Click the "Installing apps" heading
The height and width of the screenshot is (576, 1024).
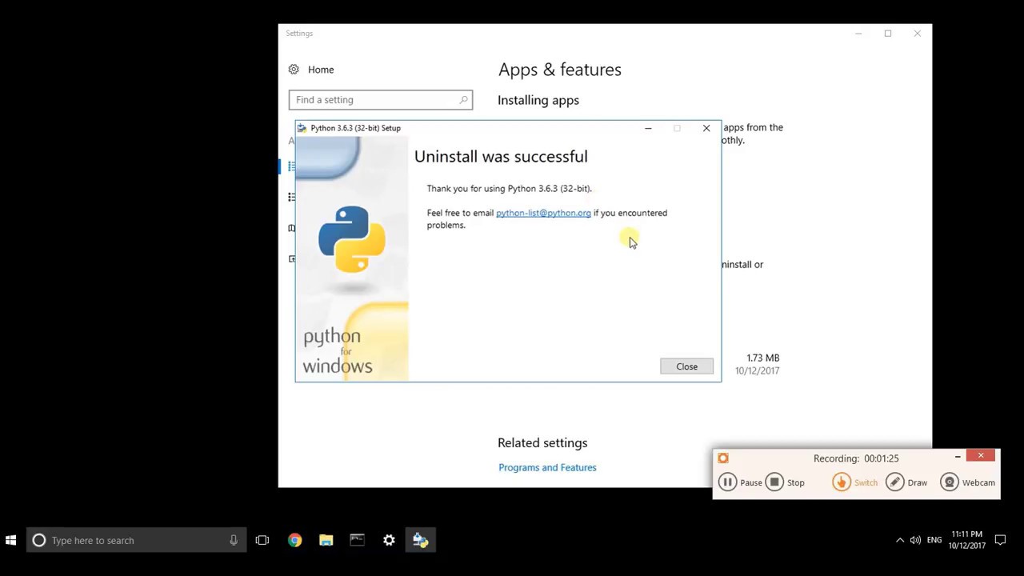click(538, 100)
